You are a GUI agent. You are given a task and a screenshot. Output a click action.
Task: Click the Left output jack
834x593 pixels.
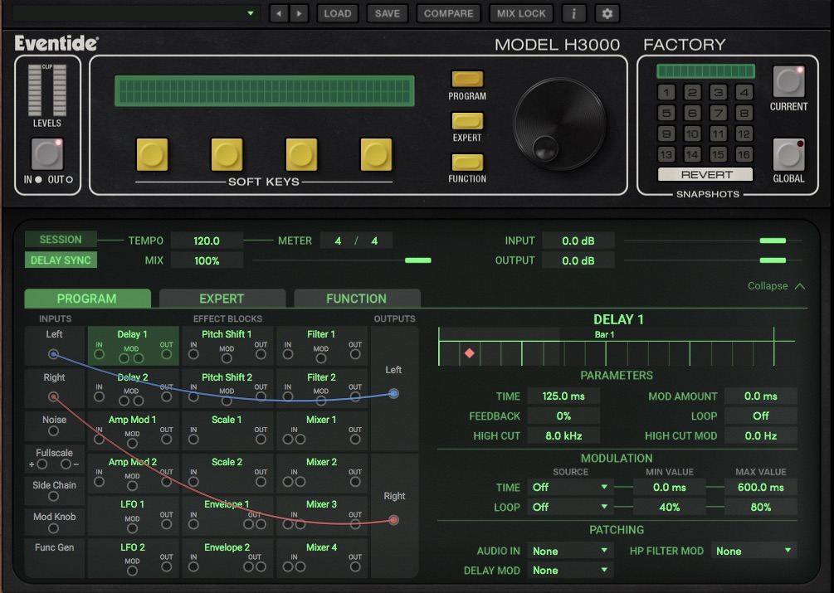tap(393, 394)
